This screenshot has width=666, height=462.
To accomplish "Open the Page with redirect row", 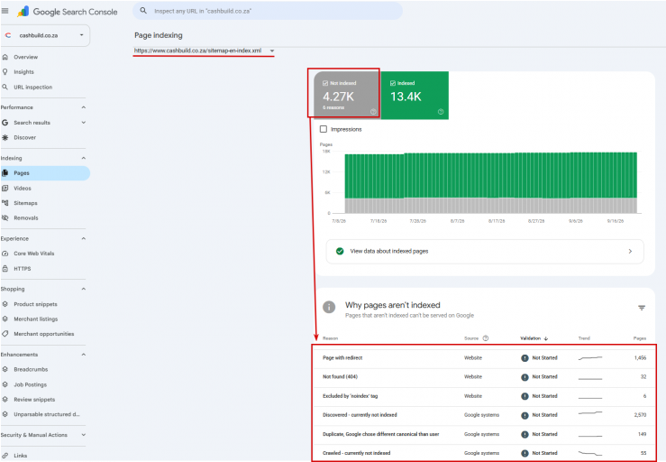I will [484, 357].
